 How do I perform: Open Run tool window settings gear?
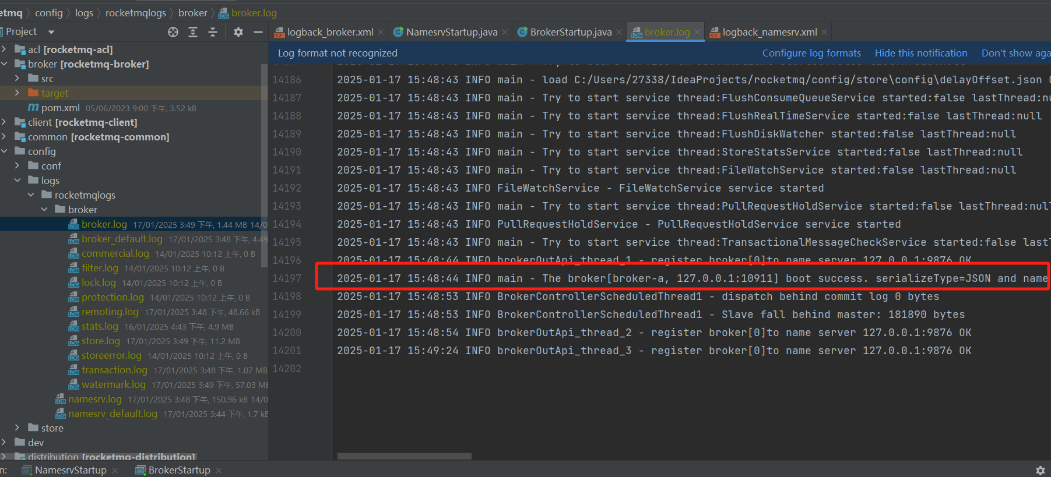(x=1040, y=470)
